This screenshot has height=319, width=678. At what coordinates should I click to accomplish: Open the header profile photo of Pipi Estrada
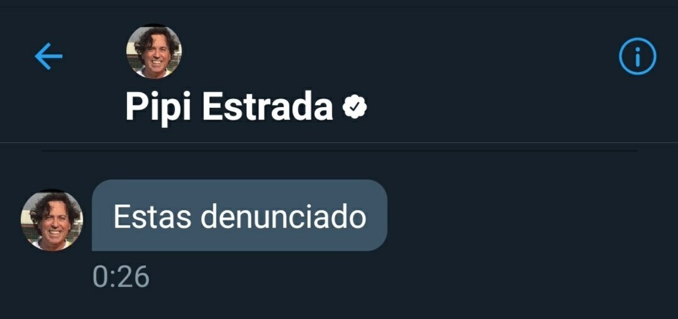(154, 52)
